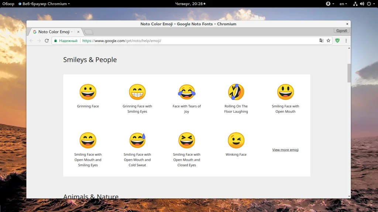
Task: Open a new tab with the new-tab button
Action: (89, 32)
